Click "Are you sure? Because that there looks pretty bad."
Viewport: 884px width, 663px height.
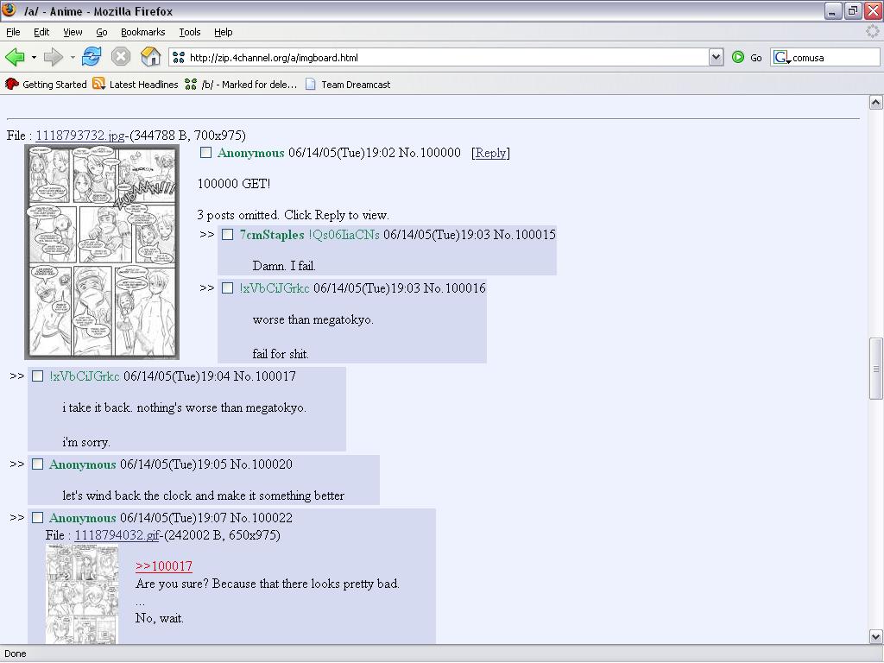point(268,584)
